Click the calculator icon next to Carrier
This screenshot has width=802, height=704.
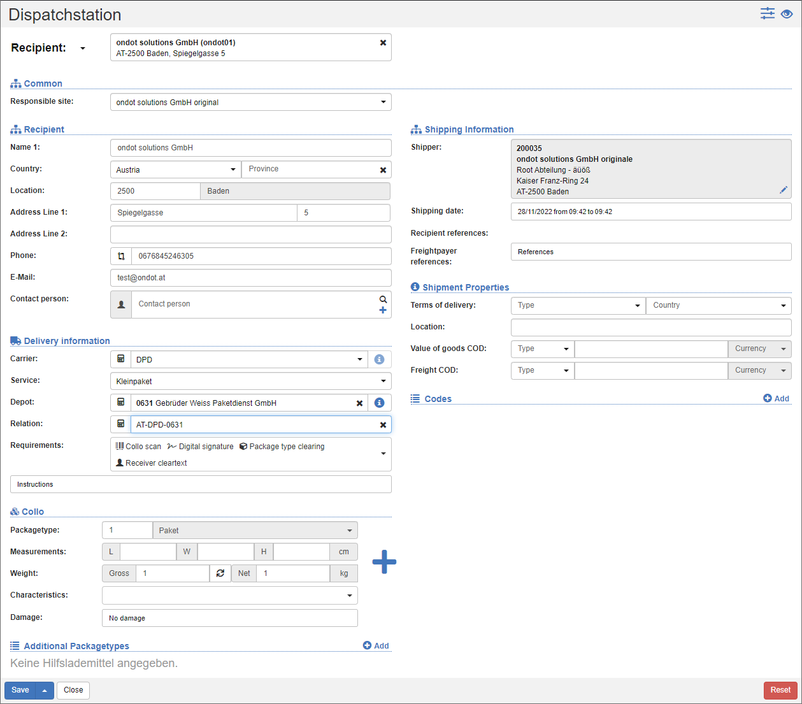click(121, 359)
